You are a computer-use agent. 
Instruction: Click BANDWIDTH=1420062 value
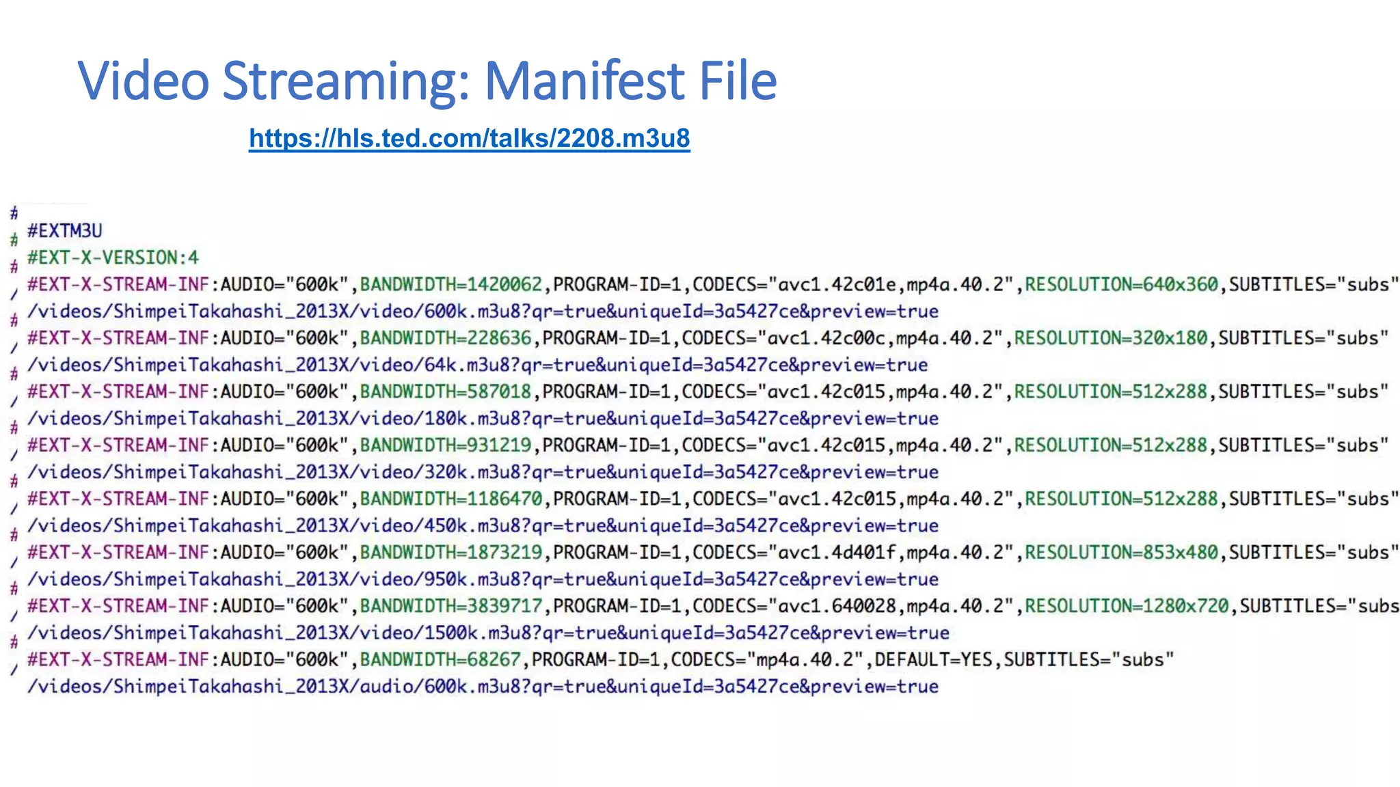click(x=451, y=284)
